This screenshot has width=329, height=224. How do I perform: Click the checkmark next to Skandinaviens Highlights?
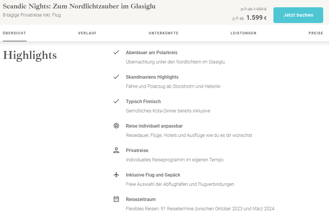point(116,77)
